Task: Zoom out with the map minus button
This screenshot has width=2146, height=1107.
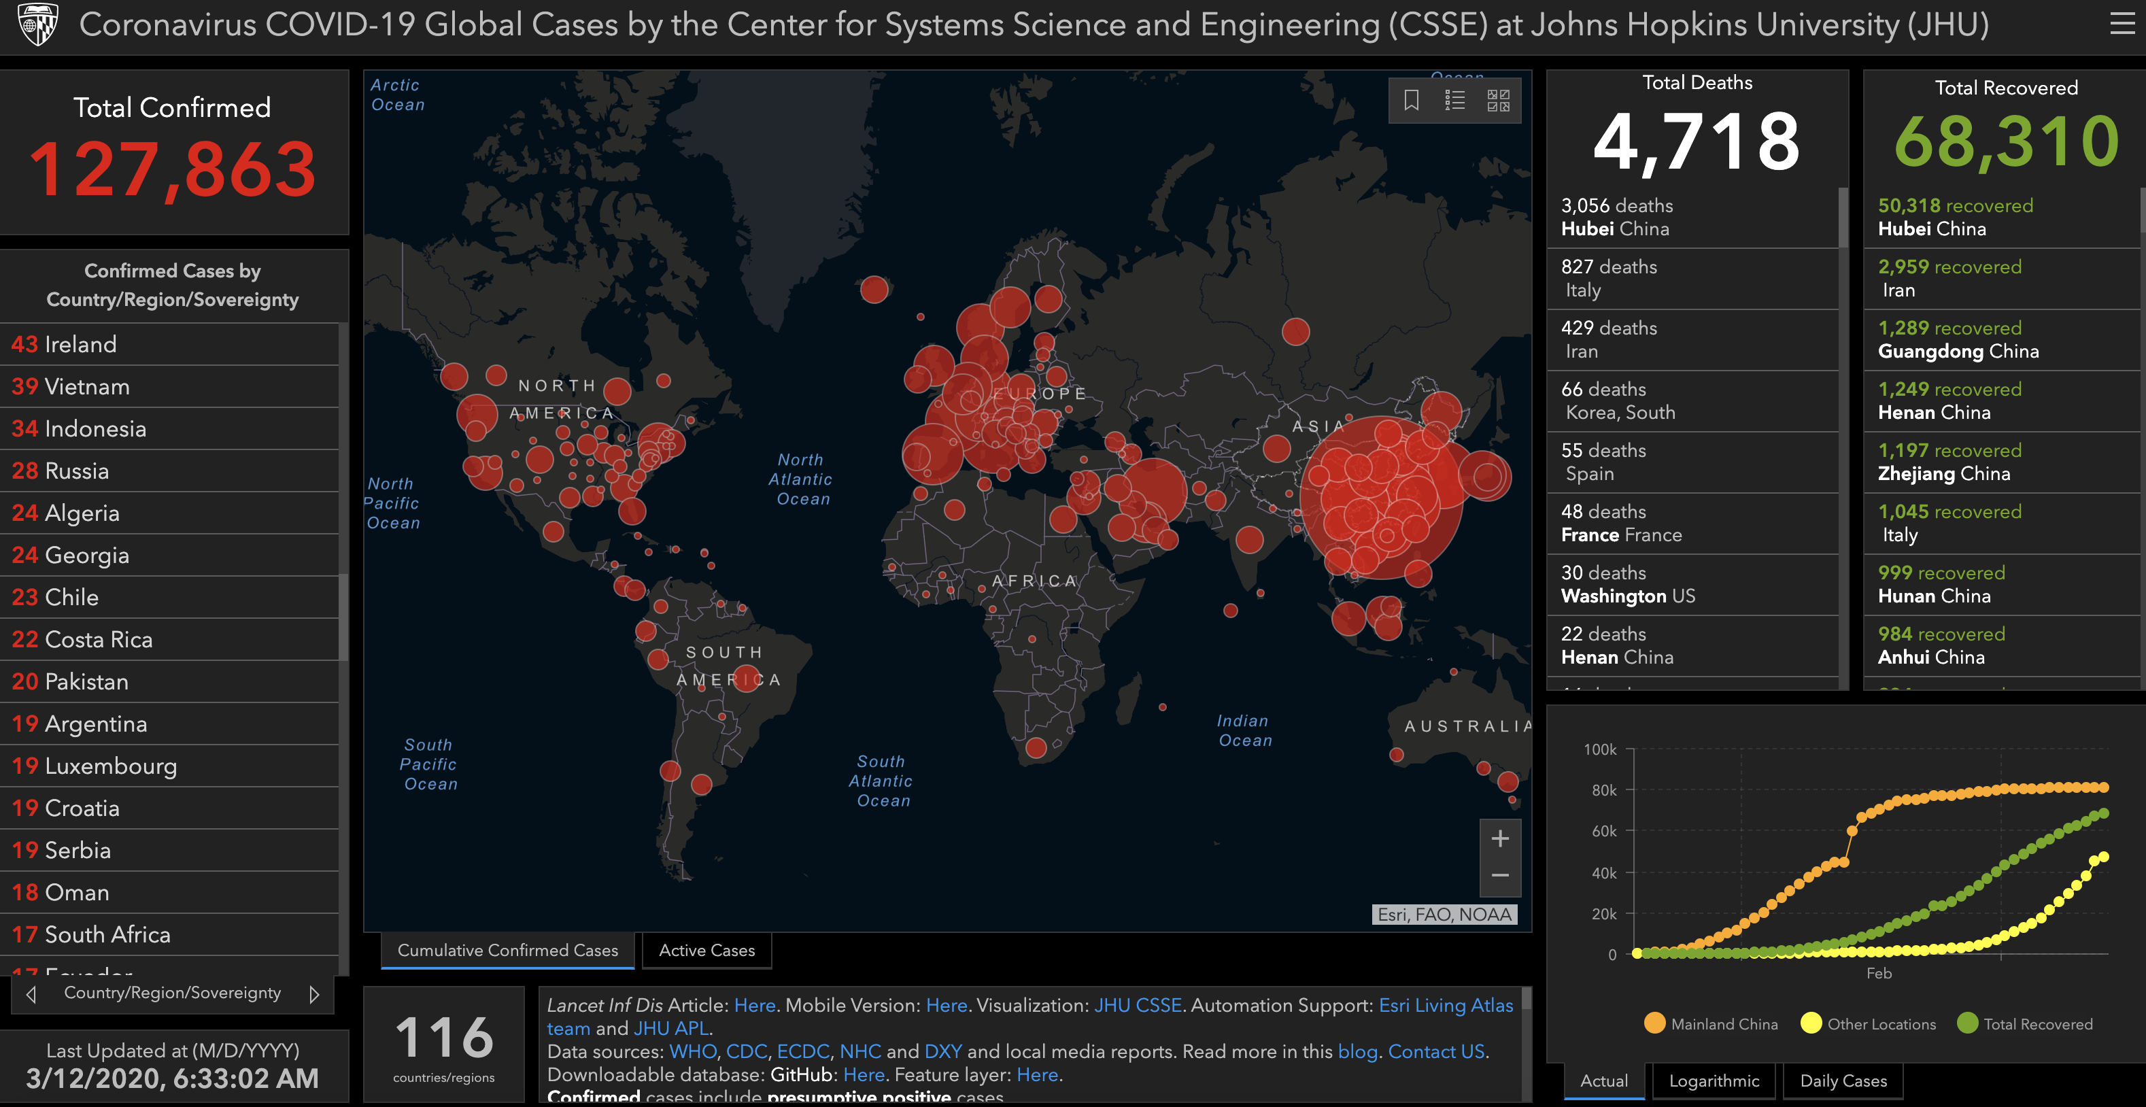Action: pyautogui.click(x=1499, y=875)
